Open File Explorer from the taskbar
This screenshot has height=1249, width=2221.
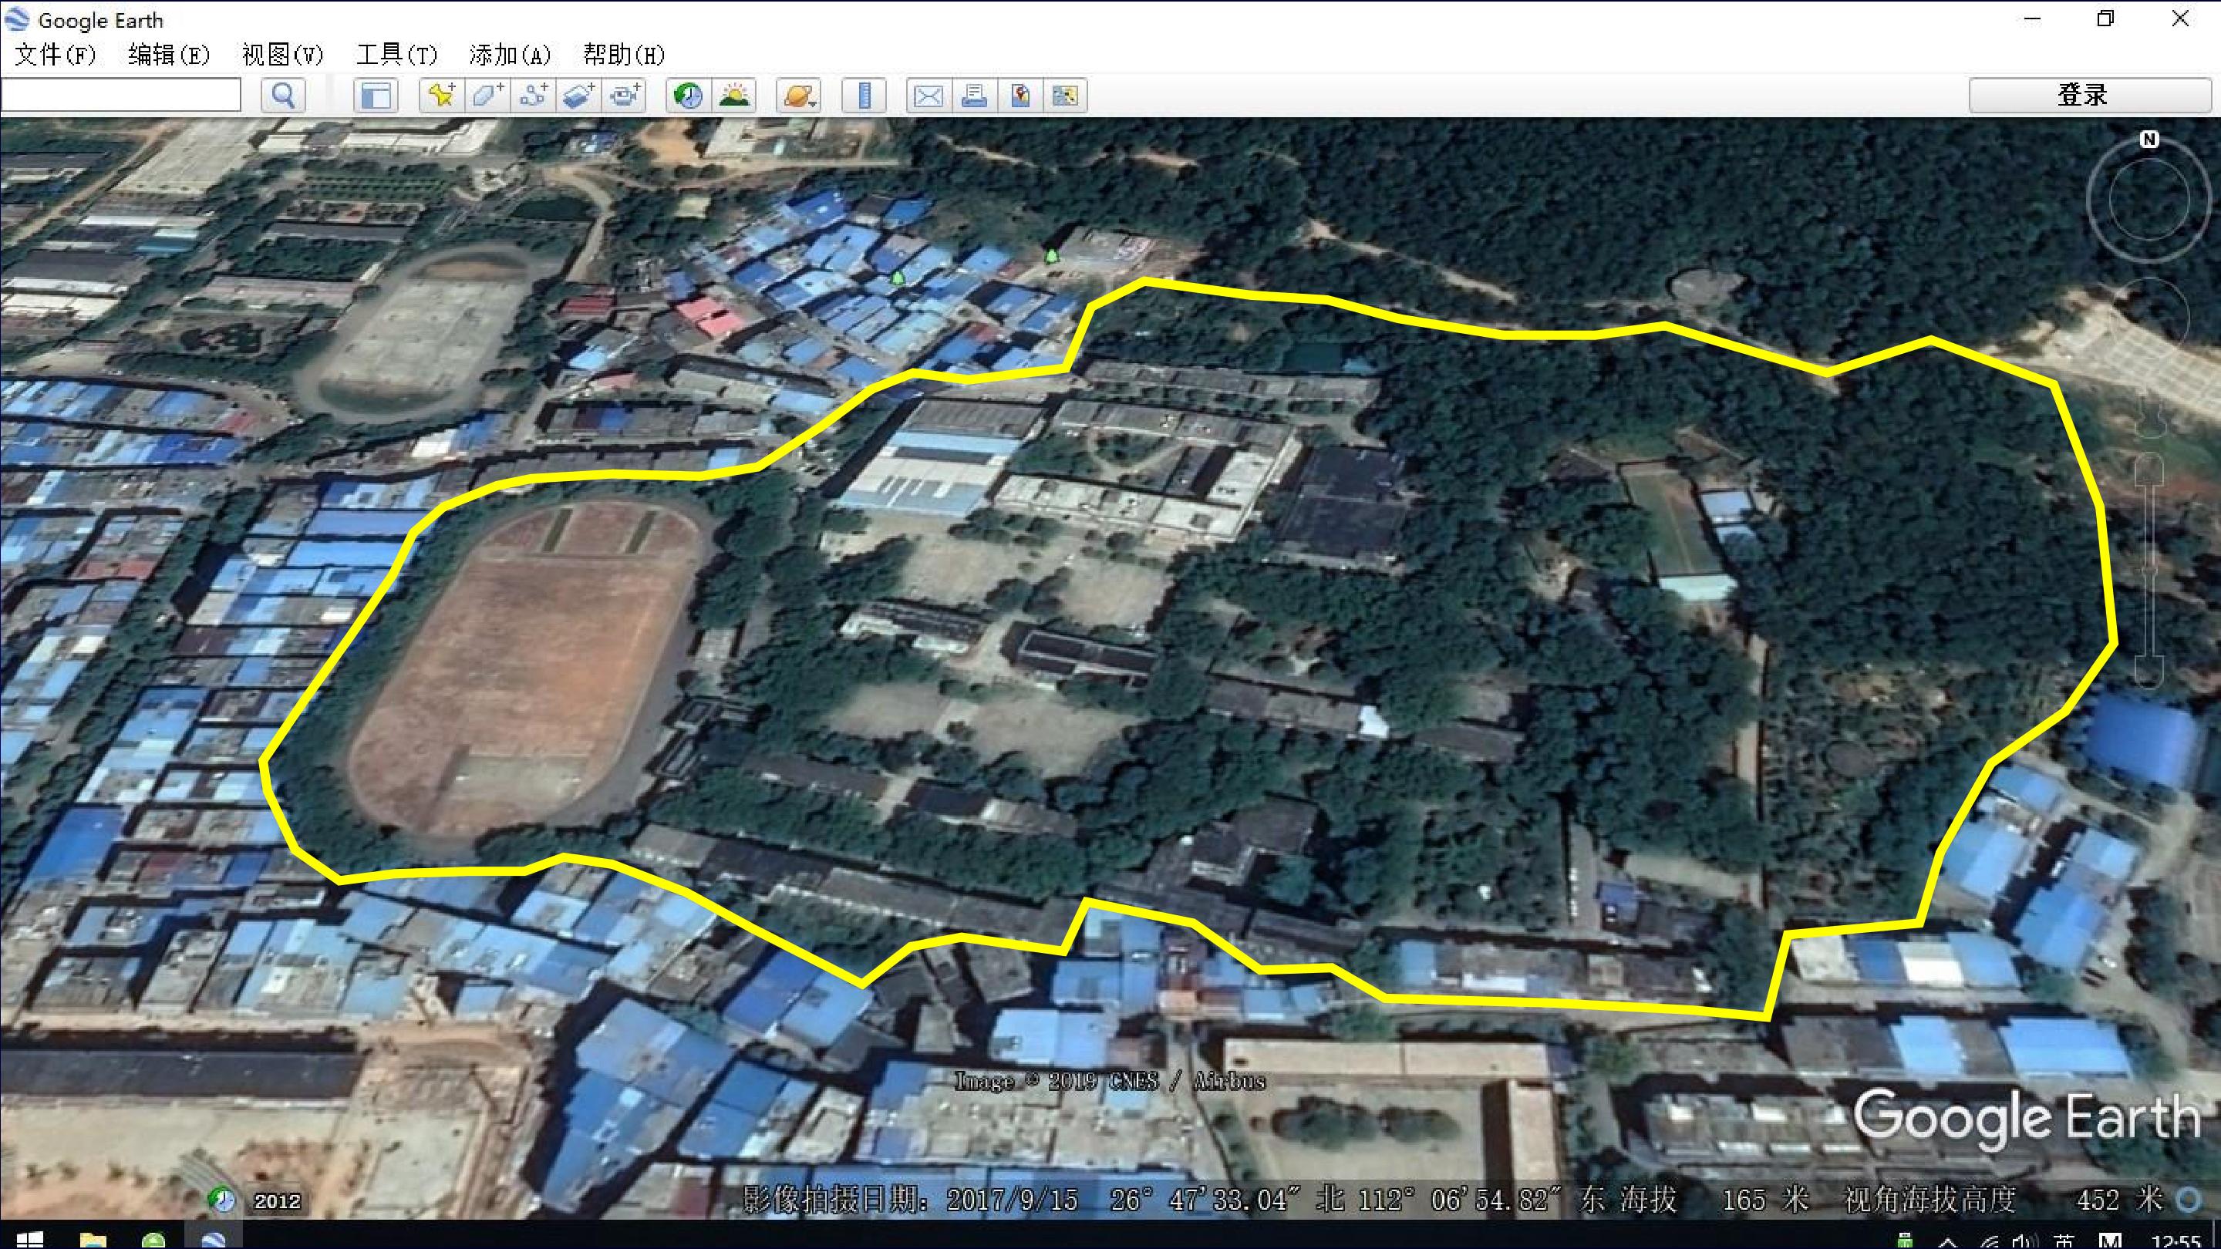coord(93,1240)
